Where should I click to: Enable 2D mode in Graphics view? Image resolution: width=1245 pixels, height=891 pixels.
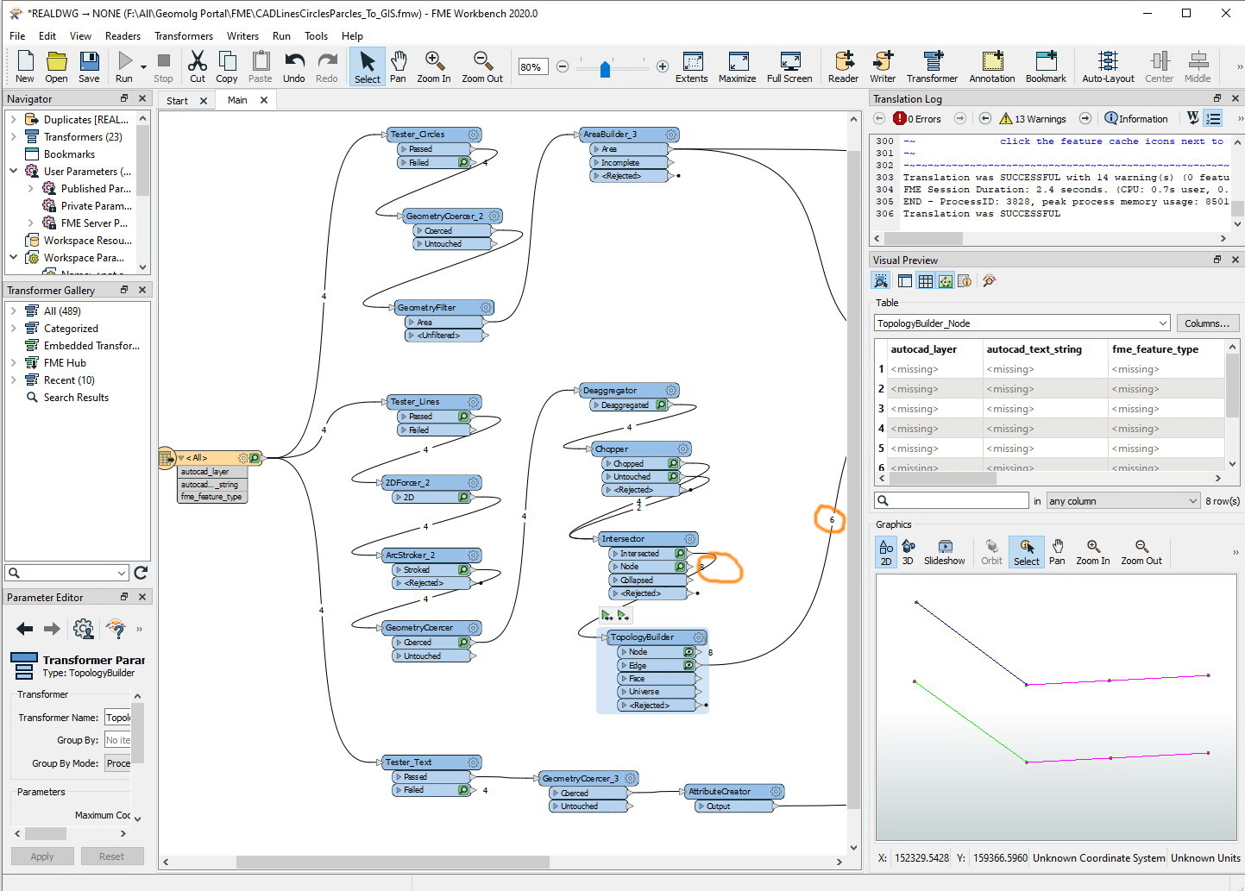[886, 552]
